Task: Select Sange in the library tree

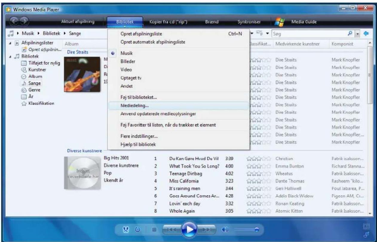Action: [x=31, y=83]
